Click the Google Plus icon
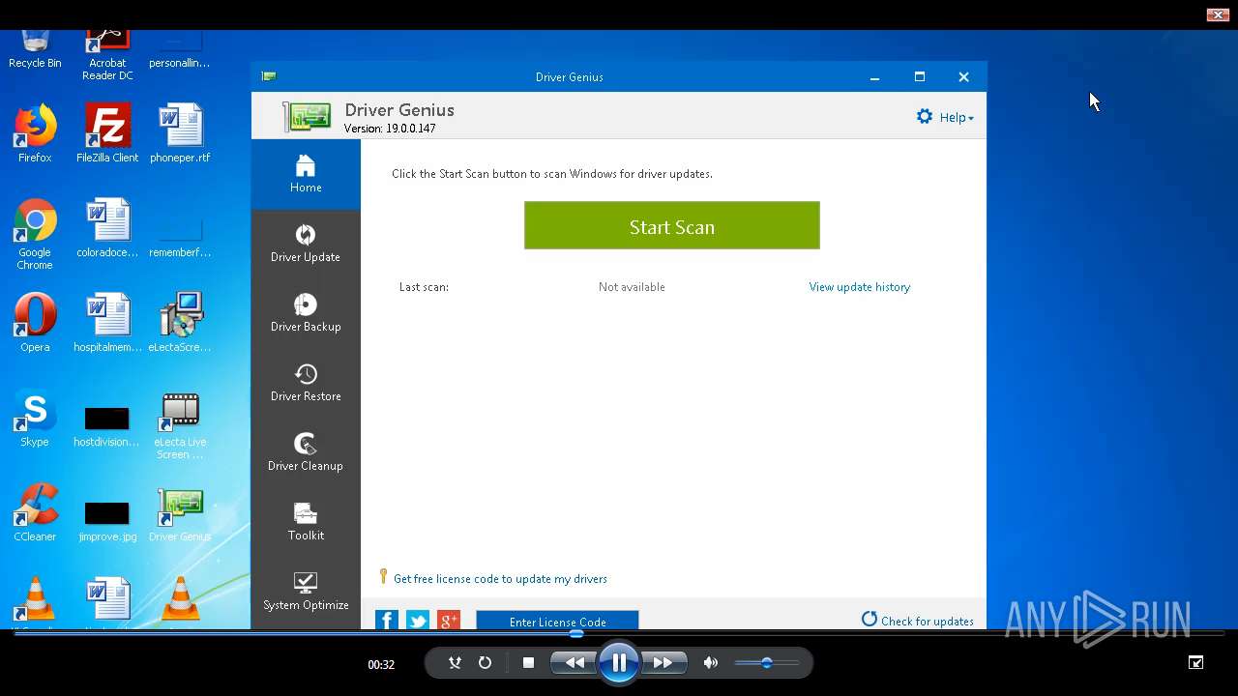This screenshot has width=1238, height=696. (449, 620)
